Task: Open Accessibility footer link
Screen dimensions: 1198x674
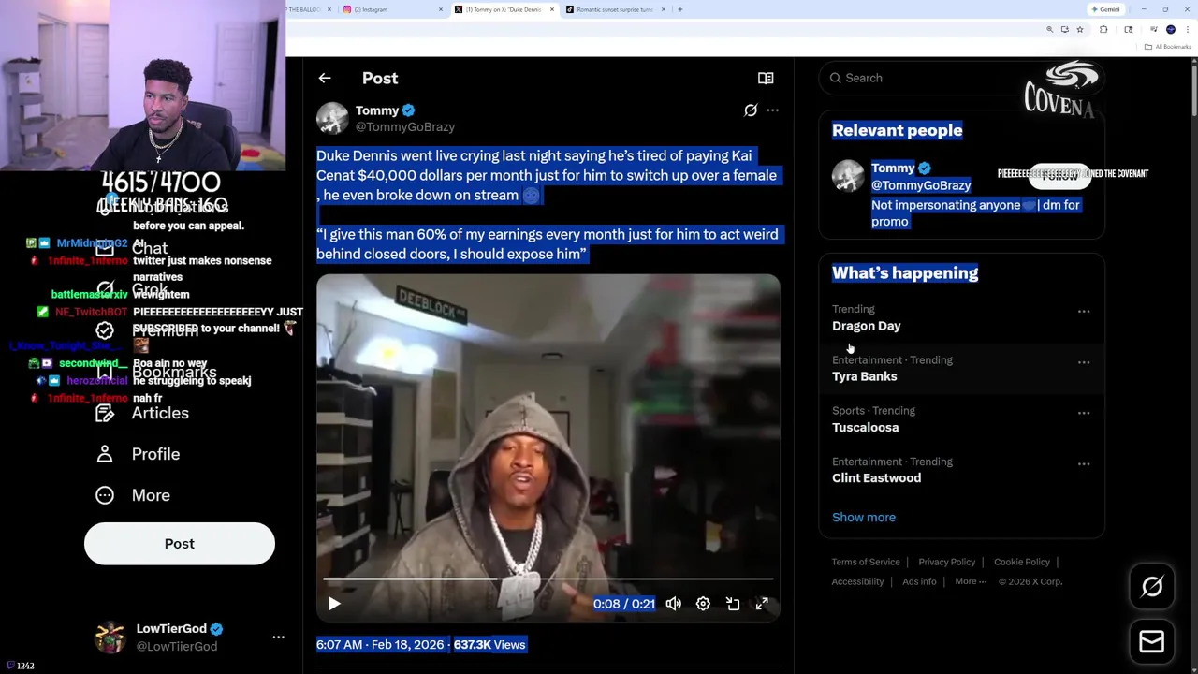Action: (x=857, y=581)
